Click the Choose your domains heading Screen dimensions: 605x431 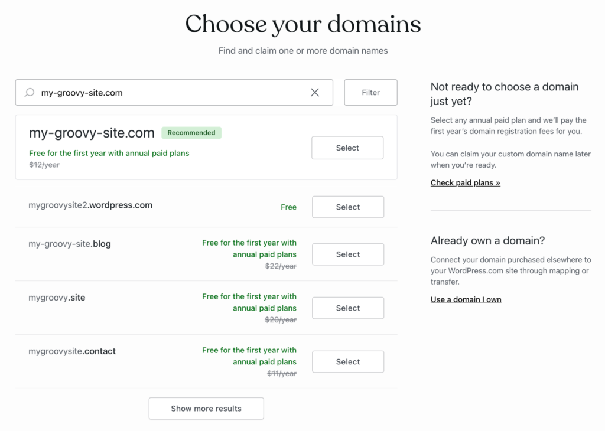(x=302, y=25)
